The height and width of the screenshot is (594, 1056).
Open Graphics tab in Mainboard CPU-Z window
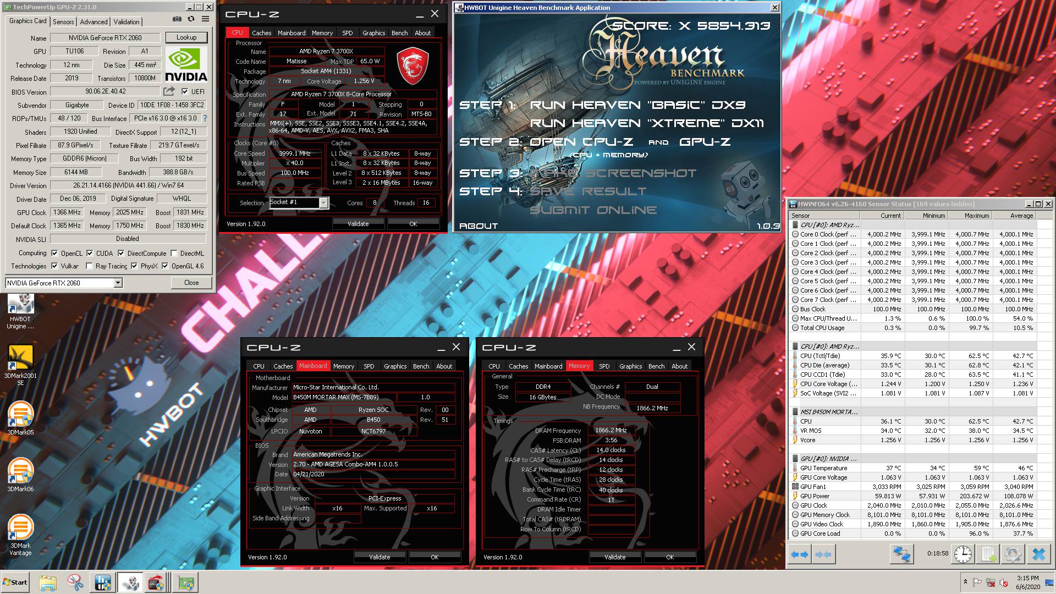pos(395,366)
